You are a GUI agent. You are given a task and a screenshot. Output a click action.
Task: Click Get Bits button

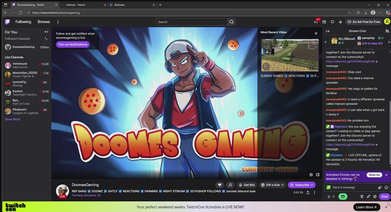tap(247, 185)
